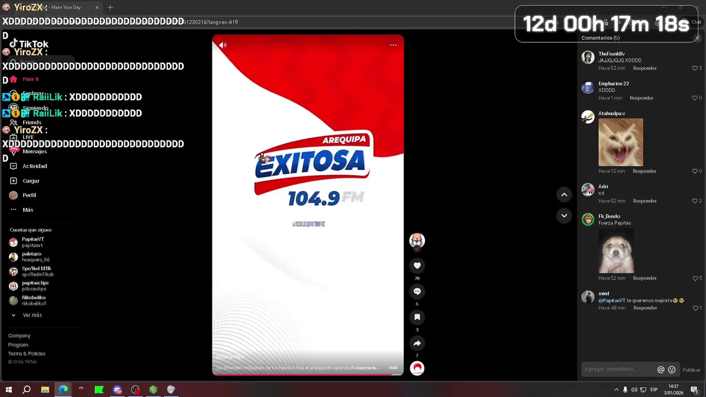Viewport: 706px width, 397px height.
Task: Like Empharion 22's comment
Action: tap(695, 98)
